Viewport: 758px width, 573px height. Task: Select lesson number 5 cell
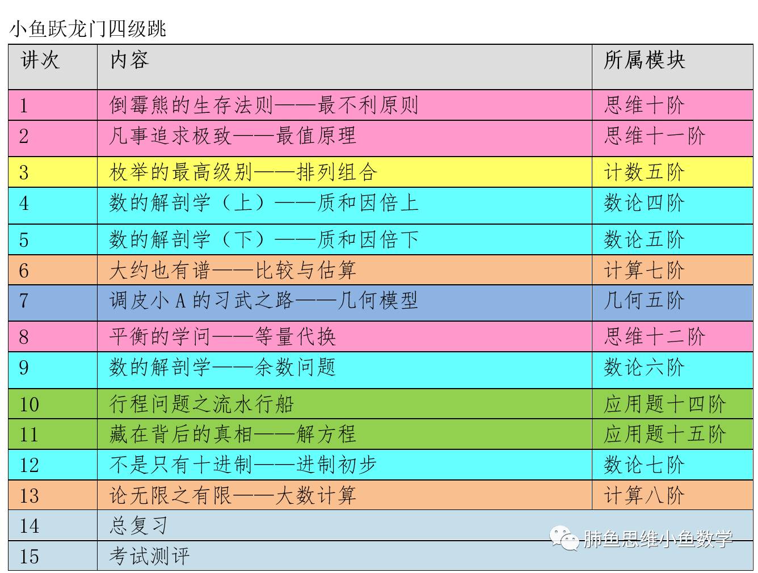click(x=53, y=239)
